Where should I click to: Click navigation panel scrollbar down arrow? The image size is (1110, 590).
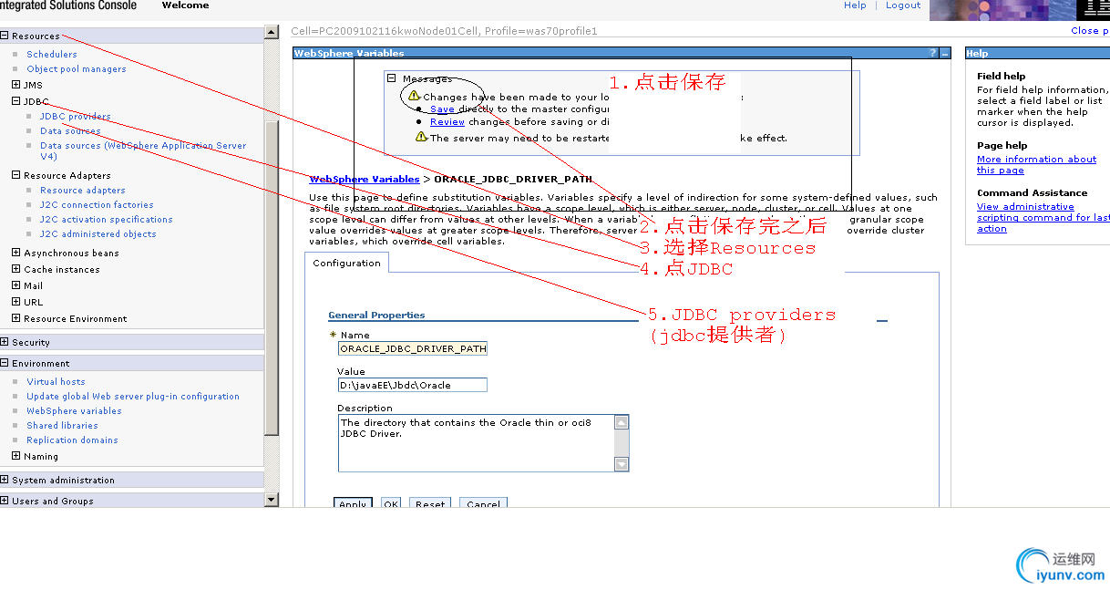272,499
